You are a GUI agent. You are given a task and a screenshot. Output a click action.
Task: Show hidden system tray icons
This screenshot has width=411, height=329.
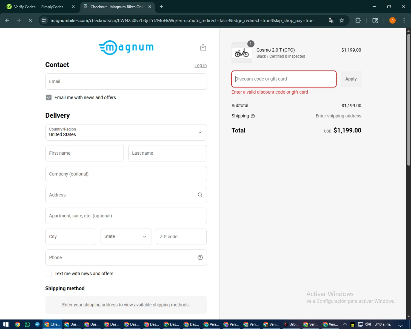[x=345, y=324]
